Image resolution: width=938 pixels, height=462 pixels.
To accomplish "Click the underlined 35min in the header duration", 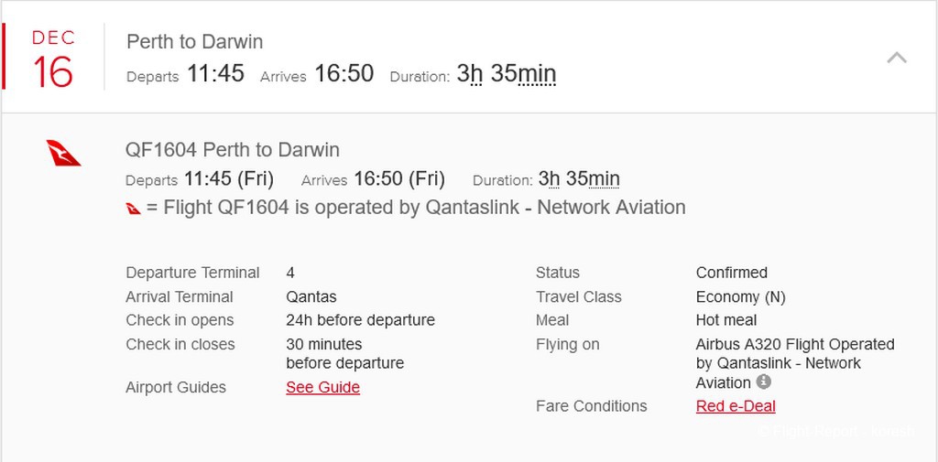I will [x=523, y=74].
